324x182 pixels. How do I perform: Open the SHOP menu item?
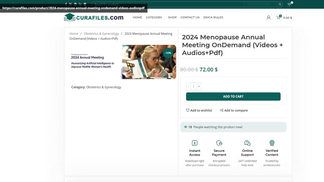(172, 17)
